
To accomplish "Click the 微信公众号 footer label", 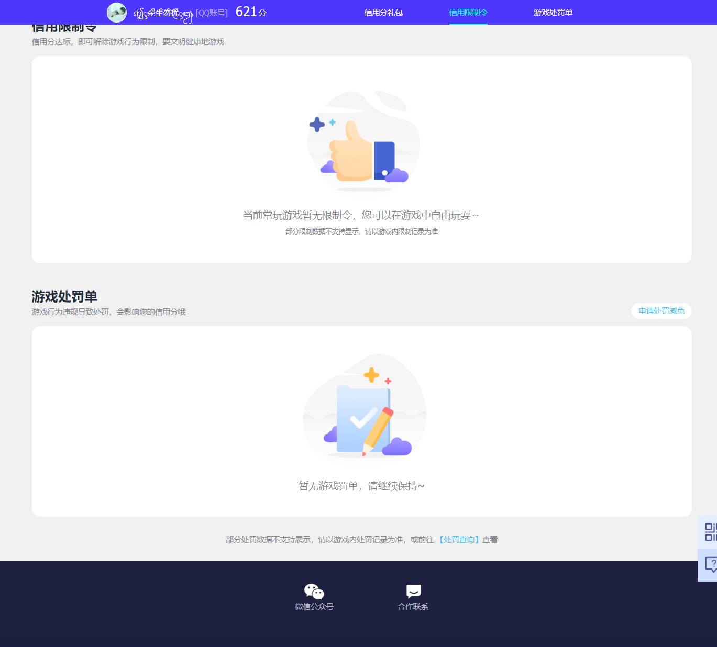I will 314,606.
